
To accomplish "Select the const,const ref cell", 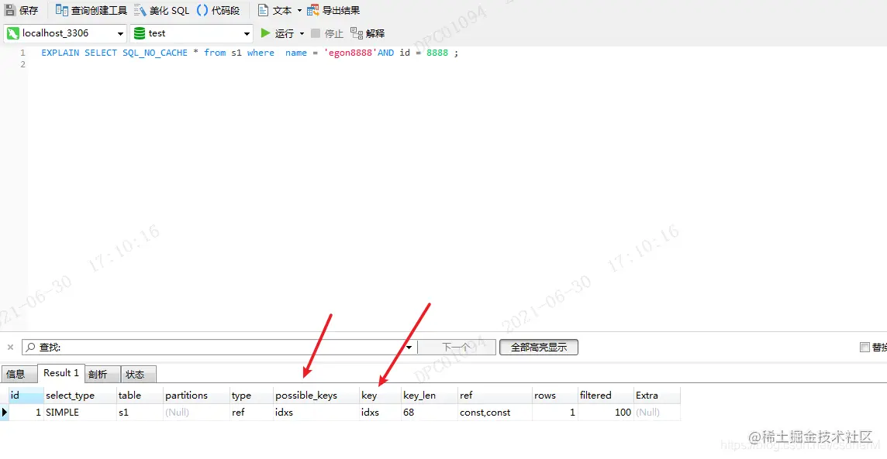I will pyautogui.click(x=495, y=412).
